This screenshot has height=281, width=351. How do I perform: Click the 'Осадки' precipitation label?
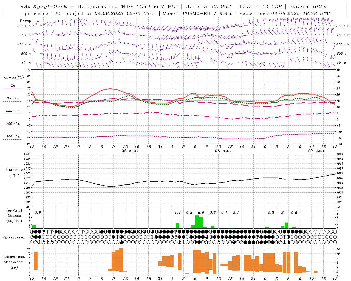click(x=14, y=216)
